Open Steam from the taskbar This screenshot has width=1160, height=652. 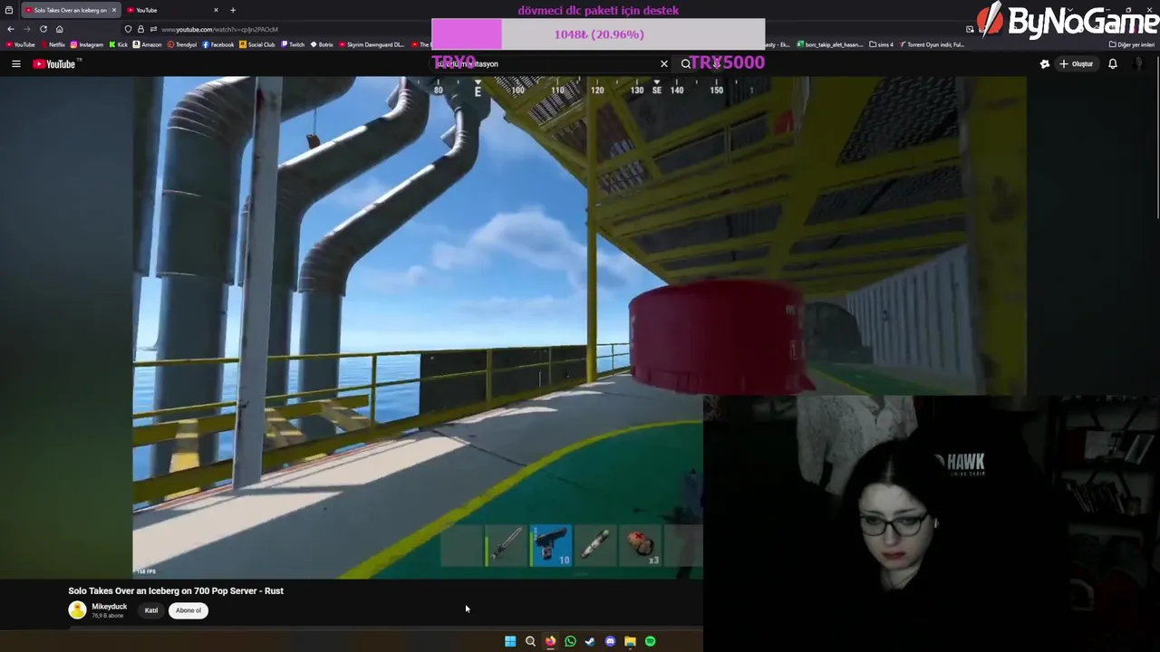coord(590,641)
